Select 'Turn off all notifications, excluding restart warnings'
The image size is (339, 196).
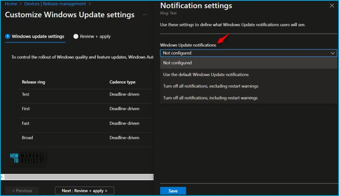pyautogui.click(x=248, y=86)
